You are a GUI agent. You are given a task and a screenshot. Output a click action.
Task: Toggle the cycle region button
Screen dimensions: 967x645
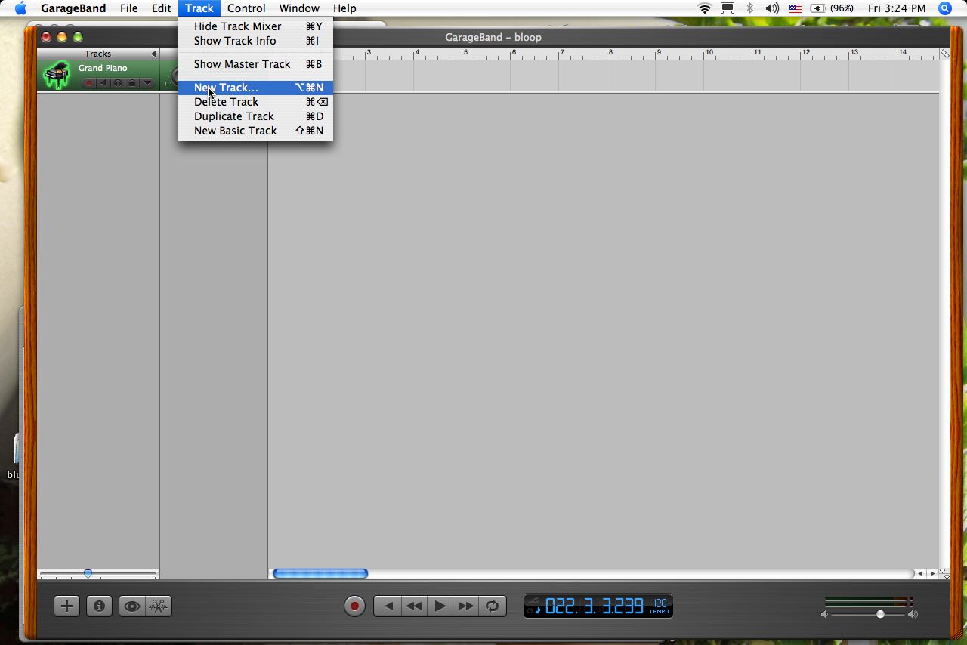[x=493, y=606]
